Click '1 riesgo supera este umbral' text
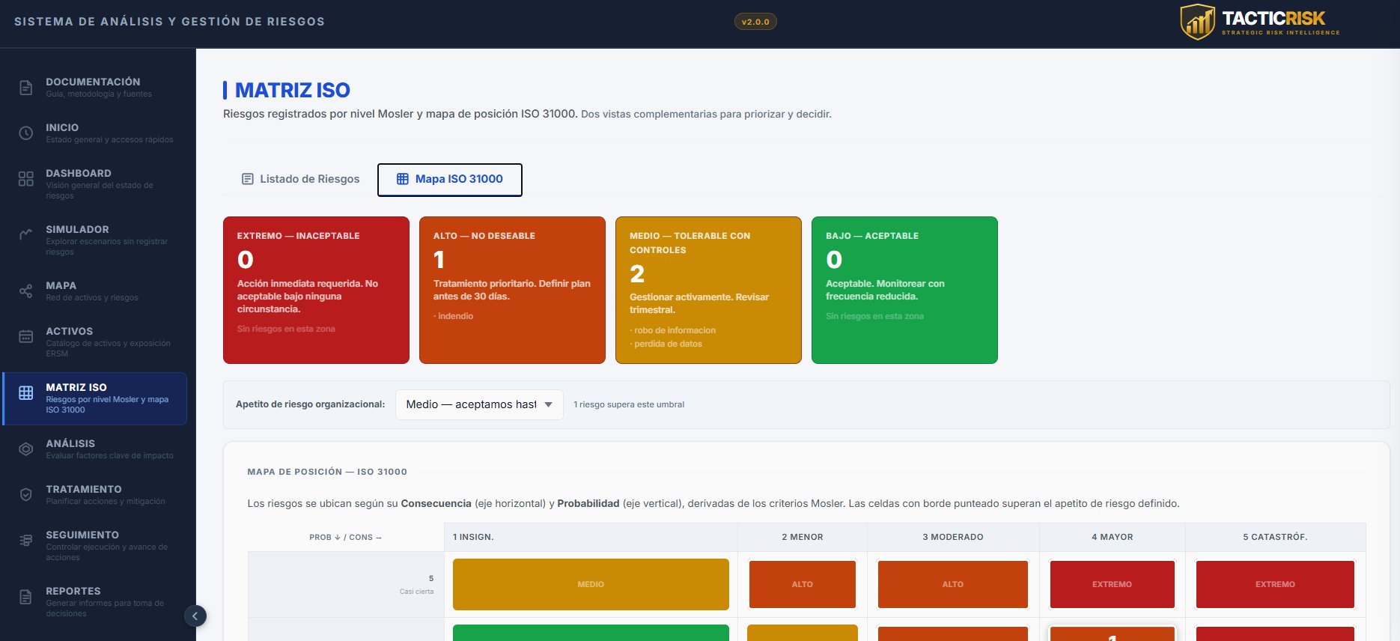Image resolution: width=1400 pixels, height=641 pixels. [x=629, y=404]
